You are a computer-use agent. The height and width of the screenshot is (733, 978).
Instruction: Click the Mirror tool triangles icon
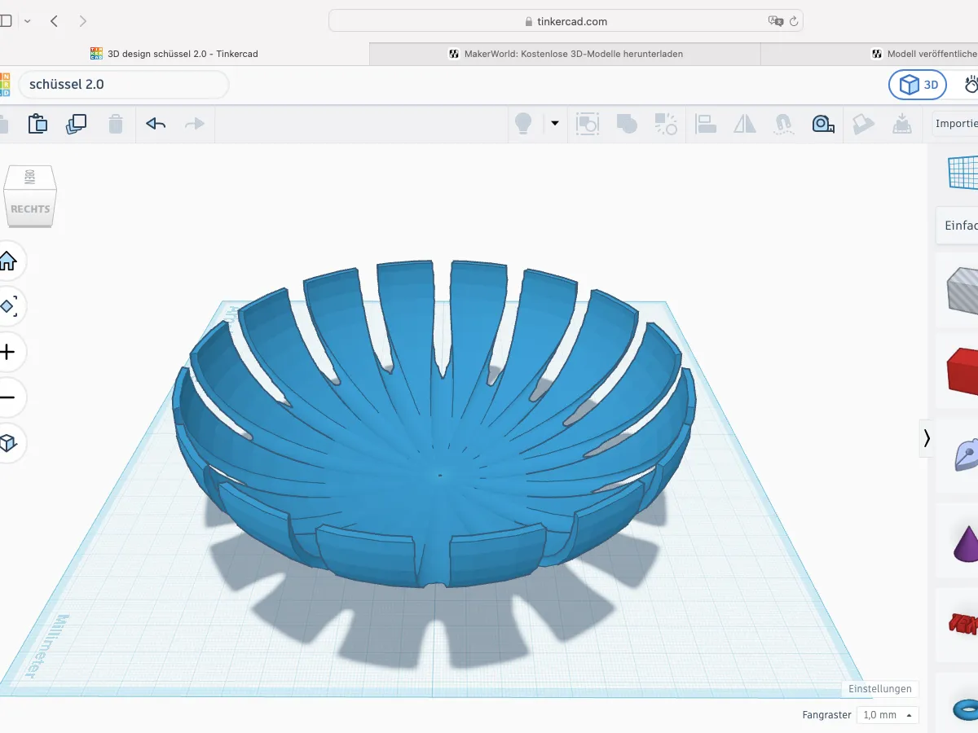click(x=745, y=124)
